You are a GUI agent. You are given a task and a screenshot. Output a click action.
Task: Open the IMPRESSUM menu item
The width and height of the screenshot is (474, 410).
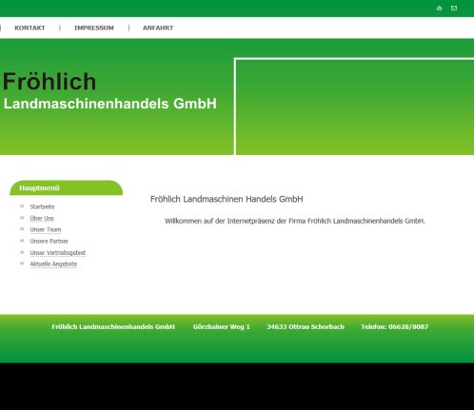(x=94, y=28)
